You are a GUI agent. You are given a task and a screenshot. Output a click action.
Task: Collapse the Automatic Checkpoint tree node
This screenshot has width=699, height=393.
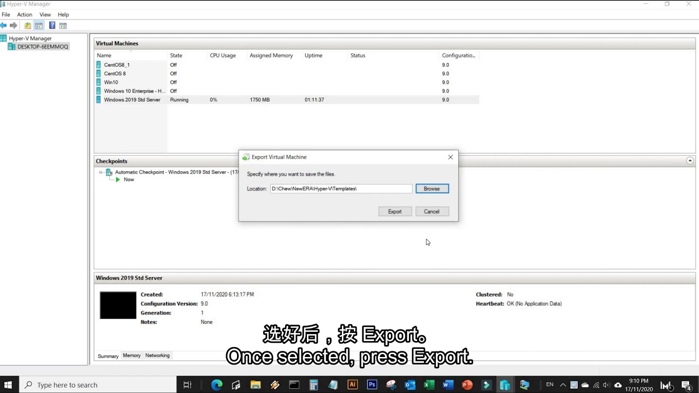pos(101,172)
